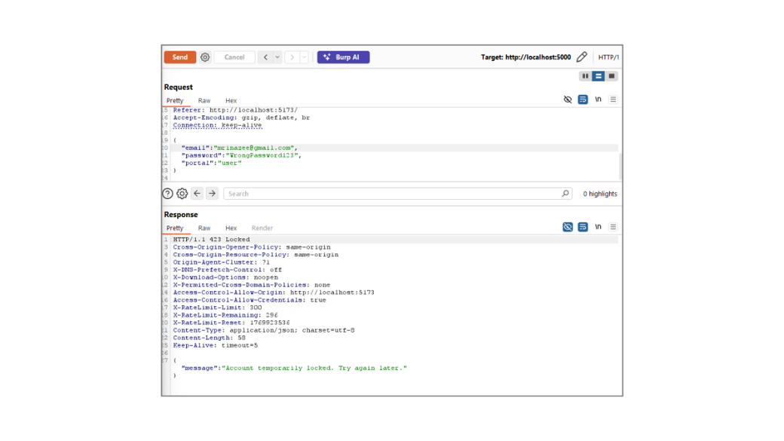Expand the back history dropdown arrow
This screenshot has width=784, height=441.
click(x=277, y=57)
